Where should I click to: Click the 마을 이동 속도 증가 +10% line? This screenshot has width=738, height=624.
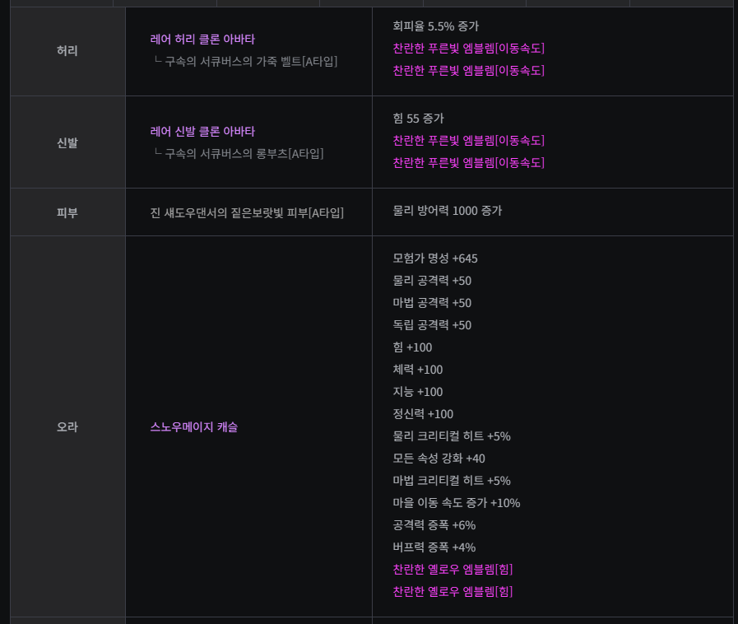click(457, 503)
